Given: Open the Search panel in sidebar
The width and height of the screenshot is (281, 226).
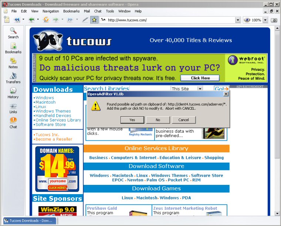Looking at the screenshot, I should [x=13, y=33].
